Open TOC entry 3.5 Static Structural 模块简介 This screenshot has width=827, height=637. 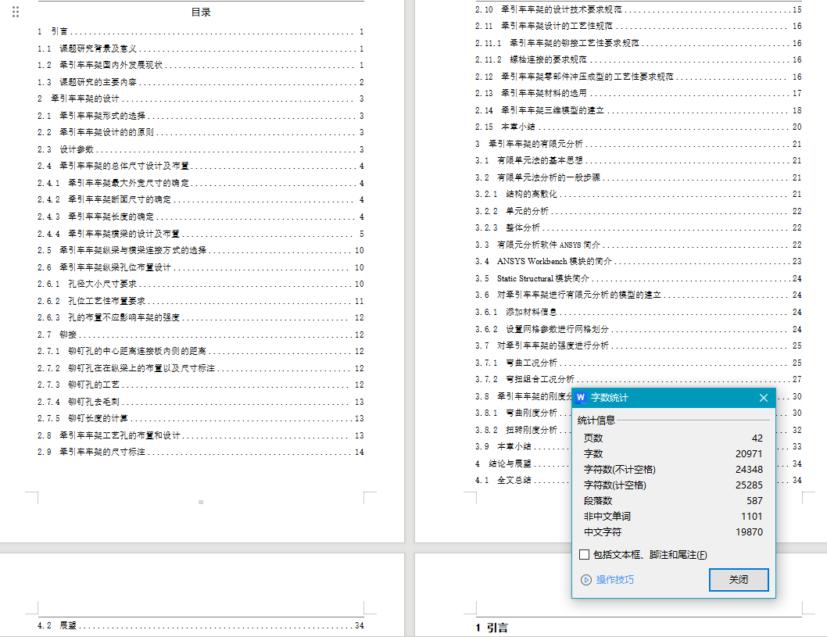click(x=638, y=278)
